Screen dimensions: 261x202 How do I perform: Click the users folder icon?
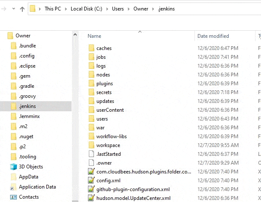(91, 118)
